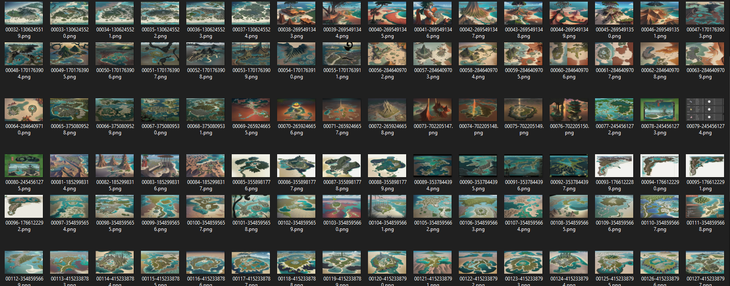
Task: Select the thumbnail of image 00099-3548595656.png
Action: tap(160, 206)
